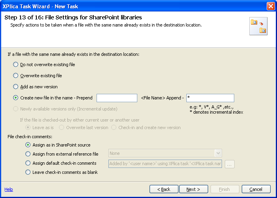Click the file copy folders icon in header
This screenshot has height=198, width=277.
click(x=258, y=26)
